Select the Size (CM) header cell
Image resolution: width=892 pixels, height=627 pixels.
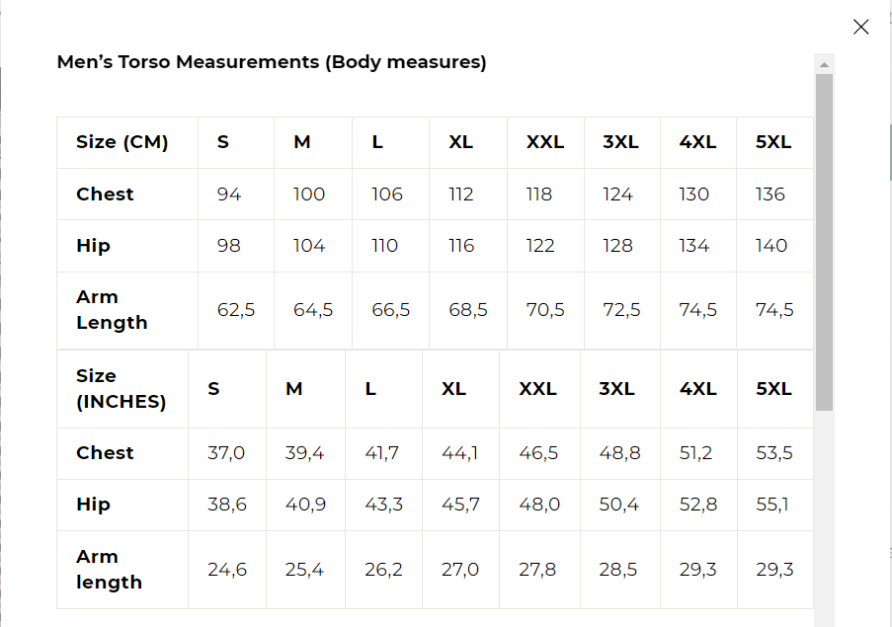click(122, 142)
